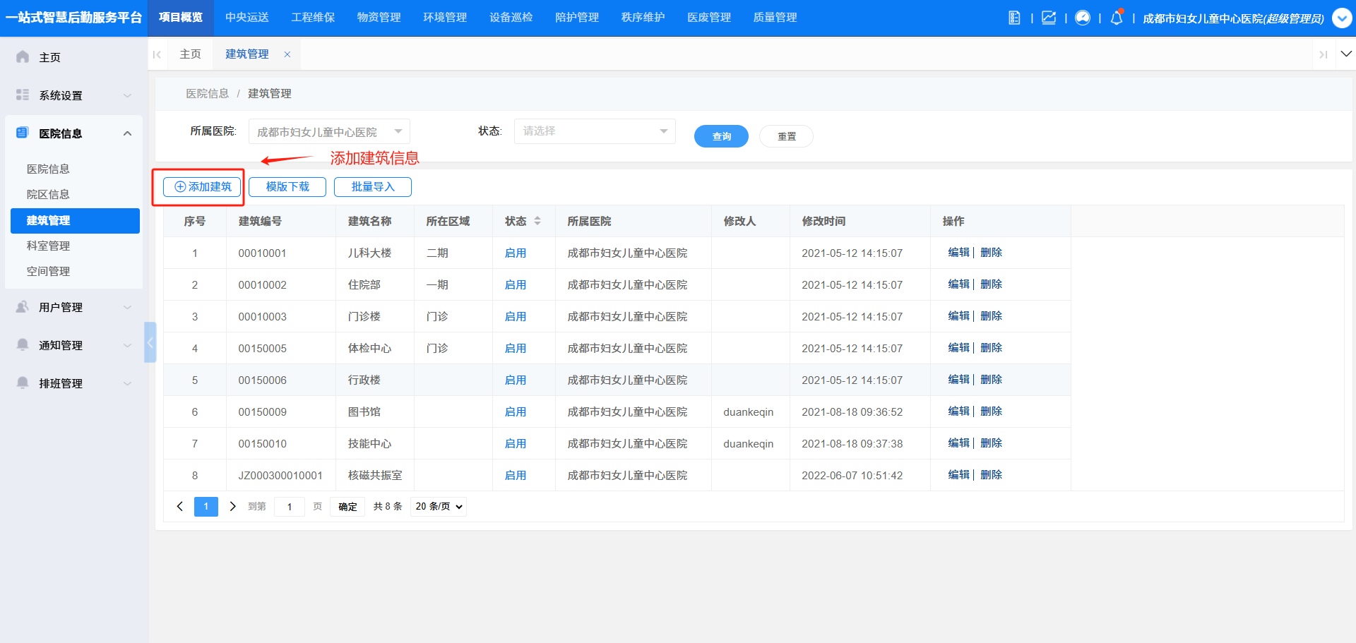1356x643 pixels.
Task: Click the 主页 home icon in sidebar
Action: (23, 56)
